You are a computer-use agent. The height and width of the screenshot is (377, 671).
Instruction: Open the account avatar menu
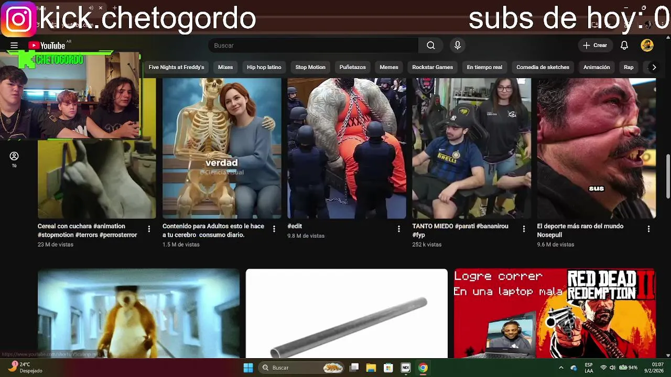647,46
